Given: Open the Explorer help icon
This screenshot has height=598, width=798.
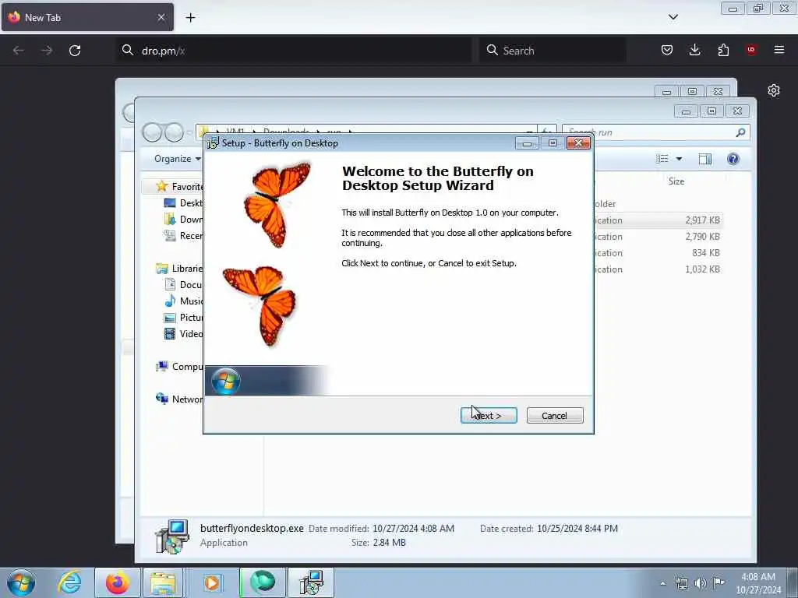Looking at the screenshot, I should [733, 159].
